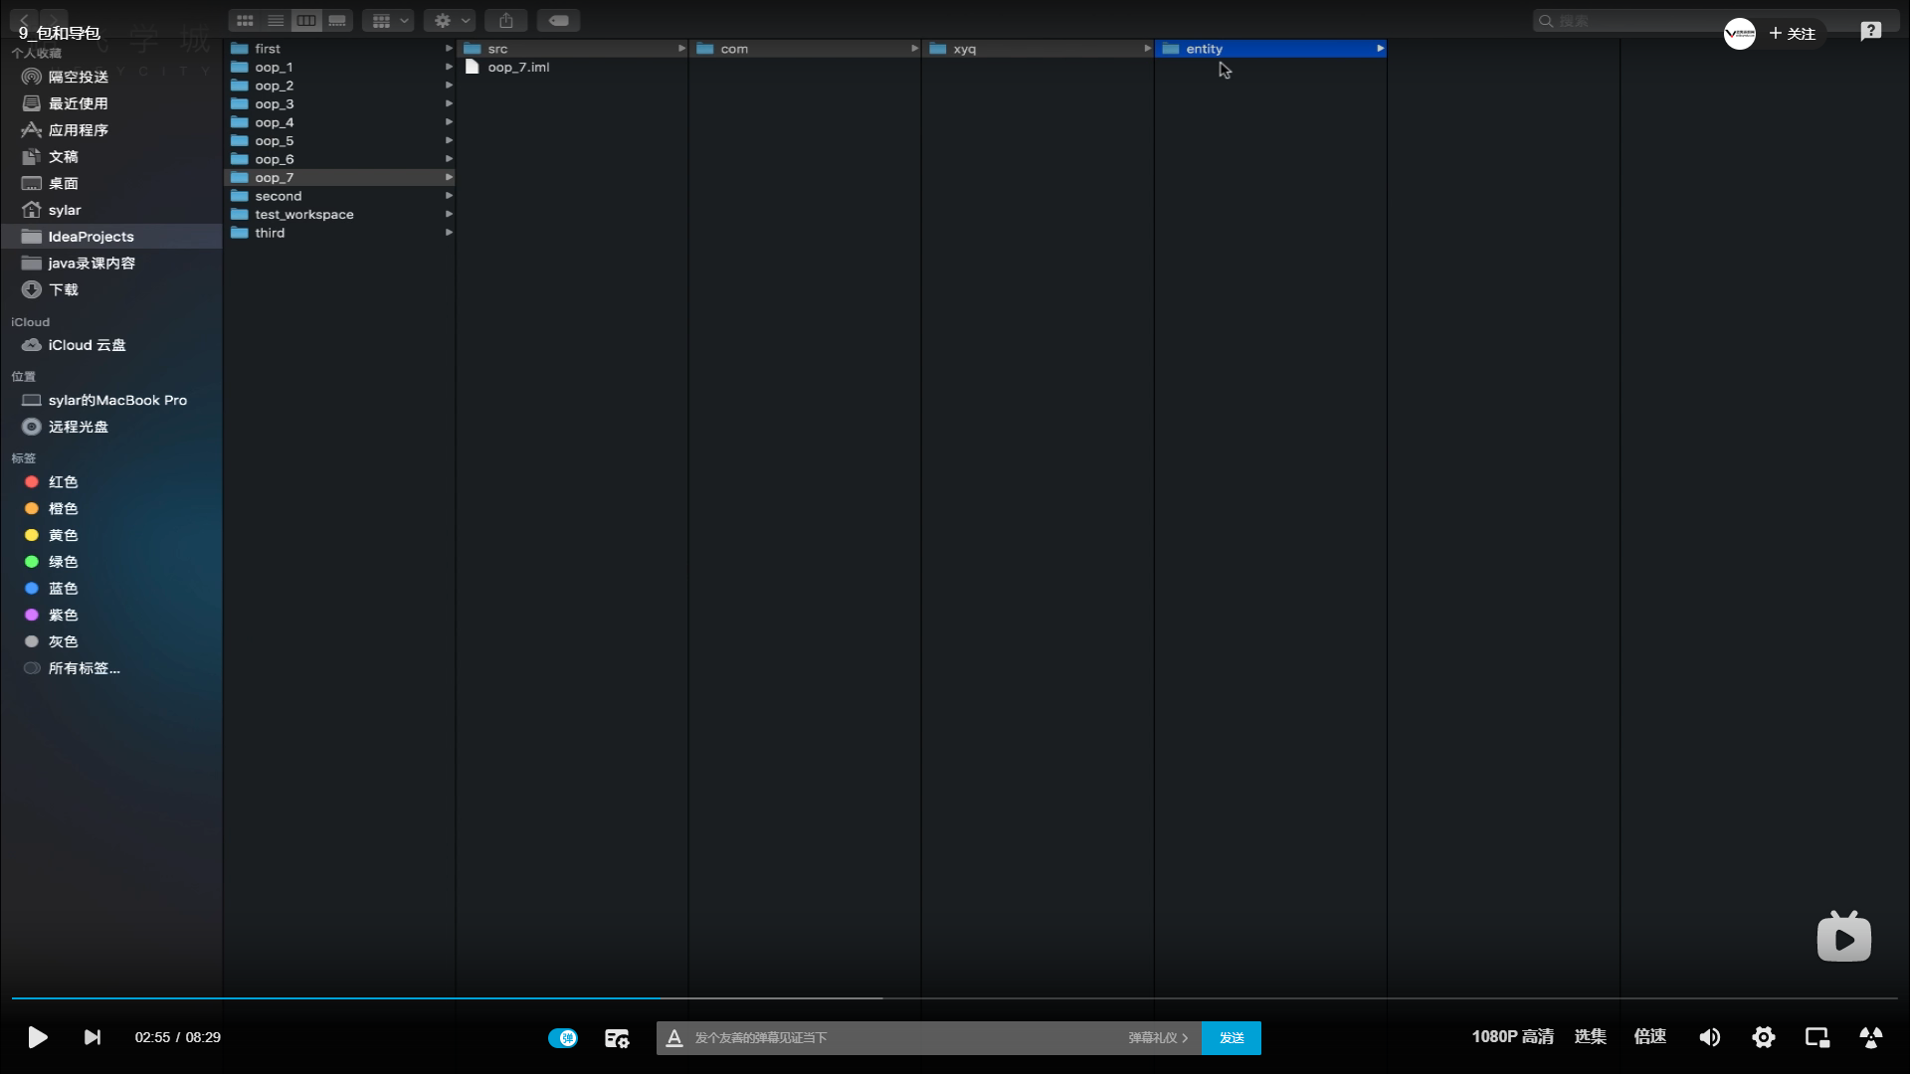Open Finder group-by dropdown
This screenshot has height=1074, width=1910.
tap(388, 21)
